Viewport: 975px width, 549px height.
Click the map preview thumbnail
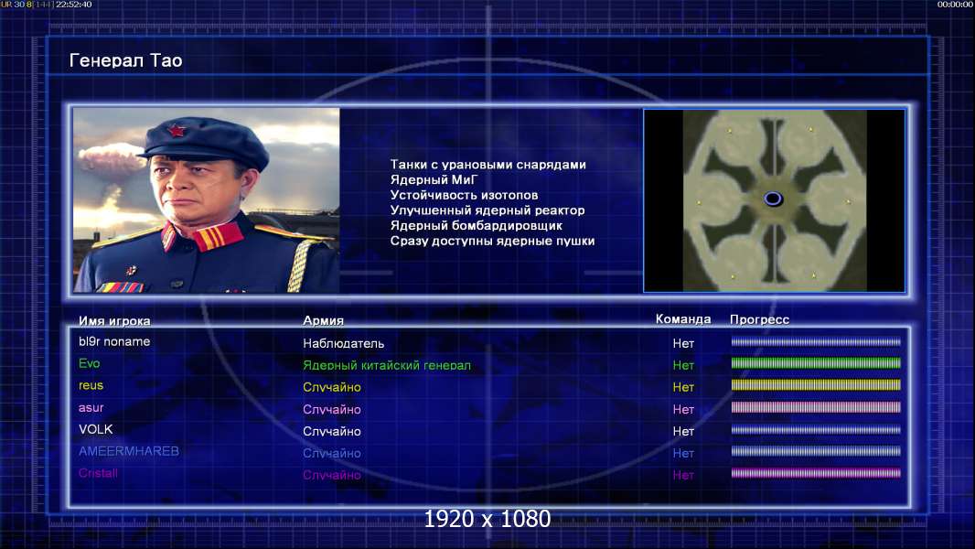774,200
